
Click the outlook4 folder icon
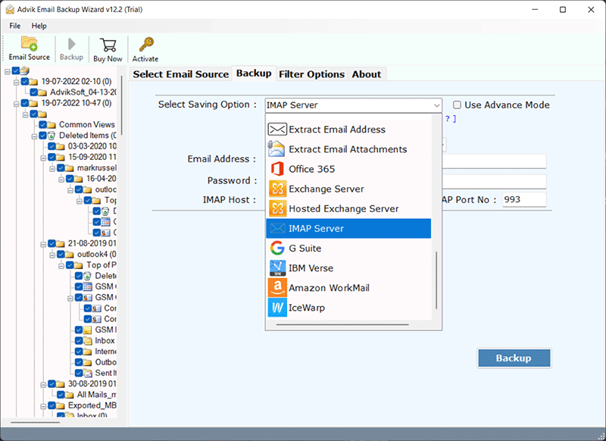70,255
